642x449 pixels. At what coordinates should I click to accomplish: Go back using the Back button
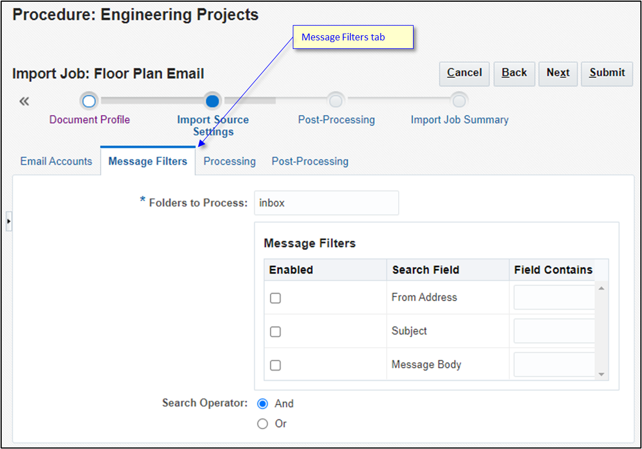(x=514, y=73)
